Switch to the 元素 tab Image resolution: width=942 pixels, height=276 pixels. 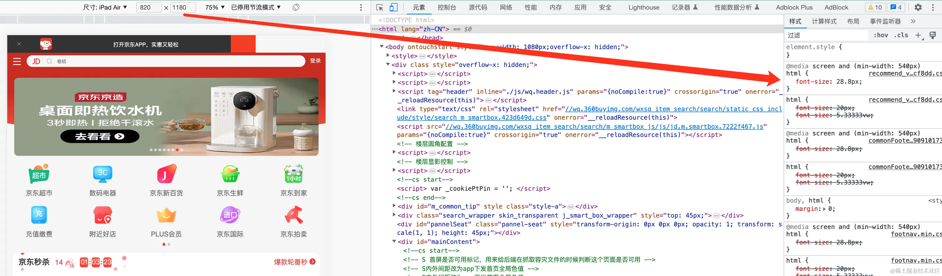pos(419,7)
